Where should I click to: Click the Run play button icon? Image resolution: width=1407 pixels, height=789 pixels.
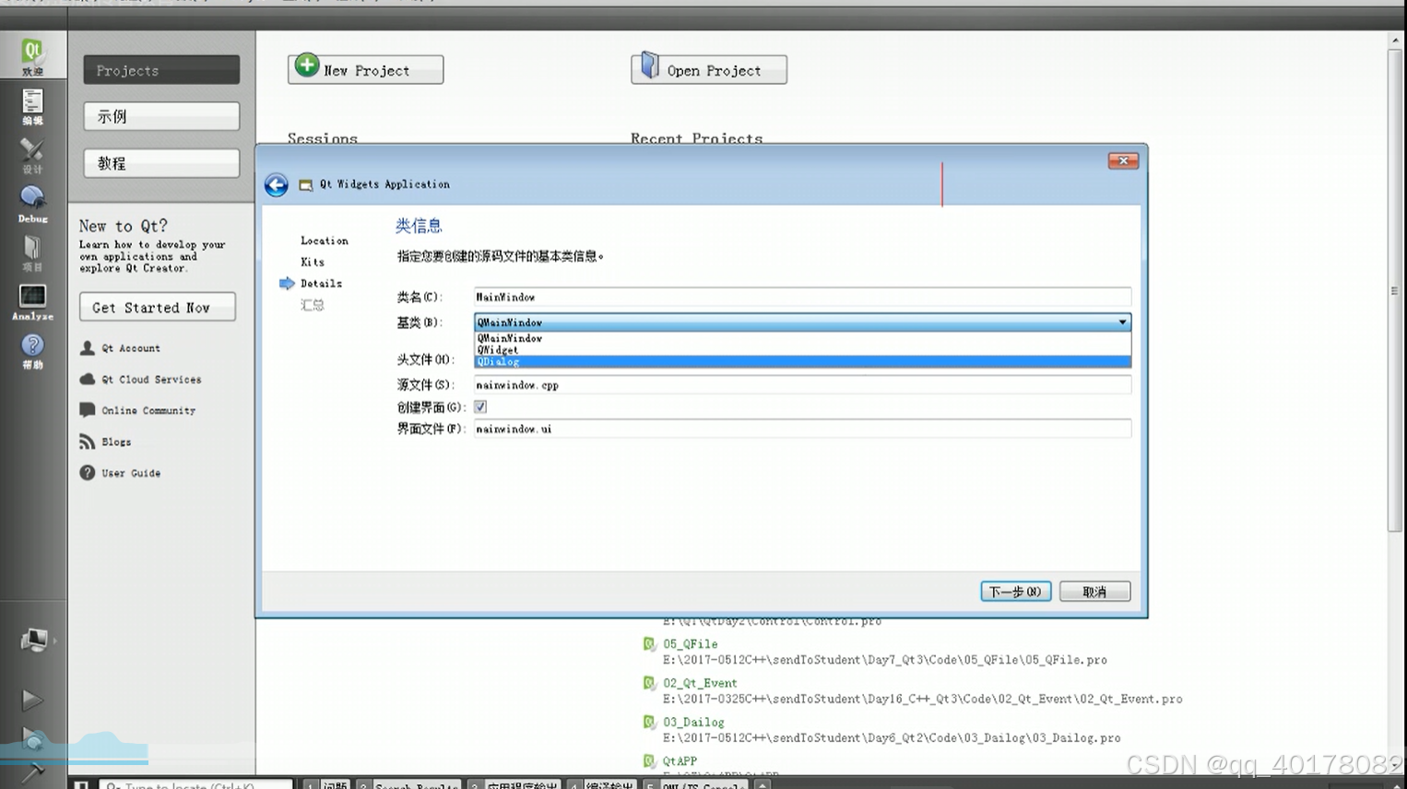pos(32,700)
